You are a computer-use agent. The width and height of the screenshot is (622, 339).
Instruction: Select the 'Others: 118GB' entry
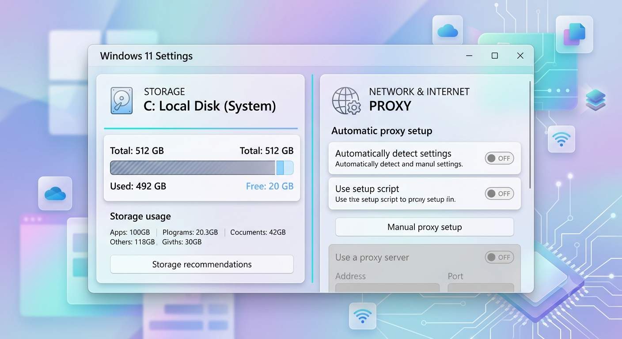tap(133, 242)
